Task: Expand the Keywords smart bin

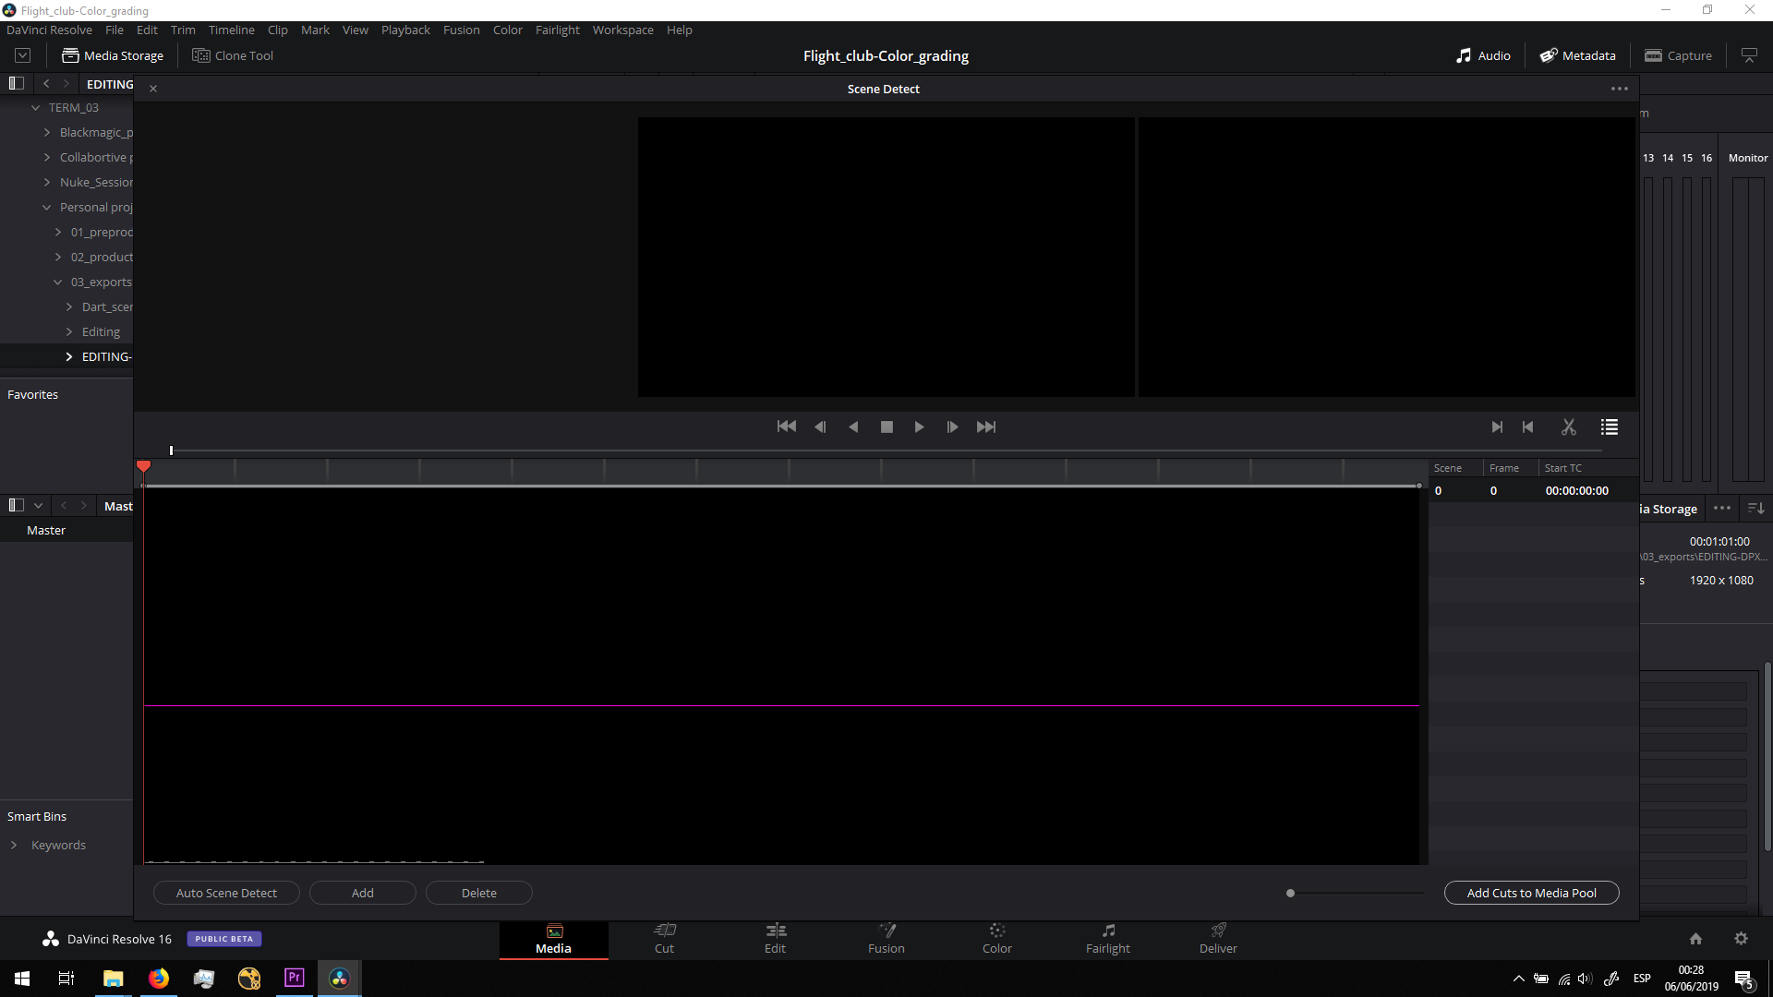Action: point(14,845)
